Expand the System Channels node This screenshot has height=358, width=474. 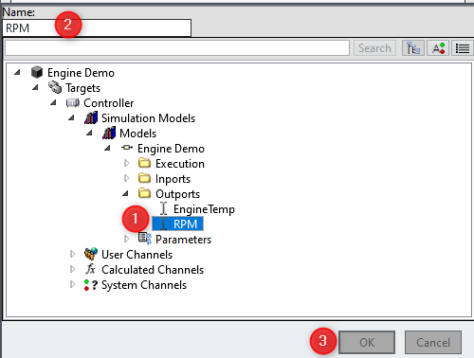coord(72,284)
